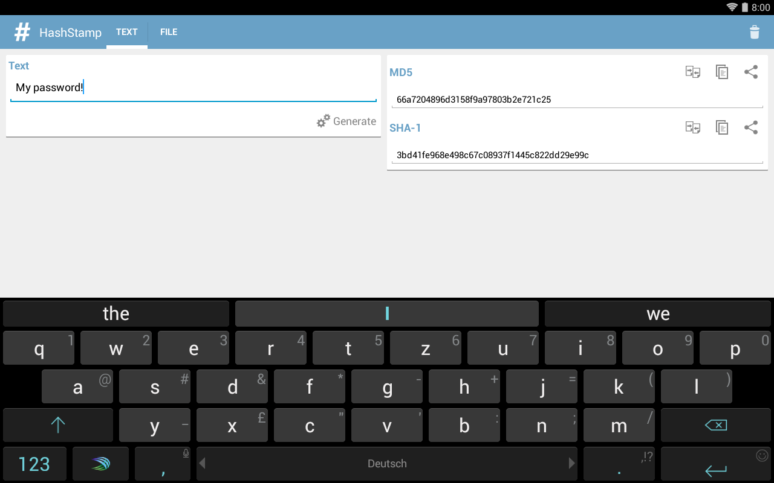Tap the w key

pyautogui.click(x=116, y=348)
